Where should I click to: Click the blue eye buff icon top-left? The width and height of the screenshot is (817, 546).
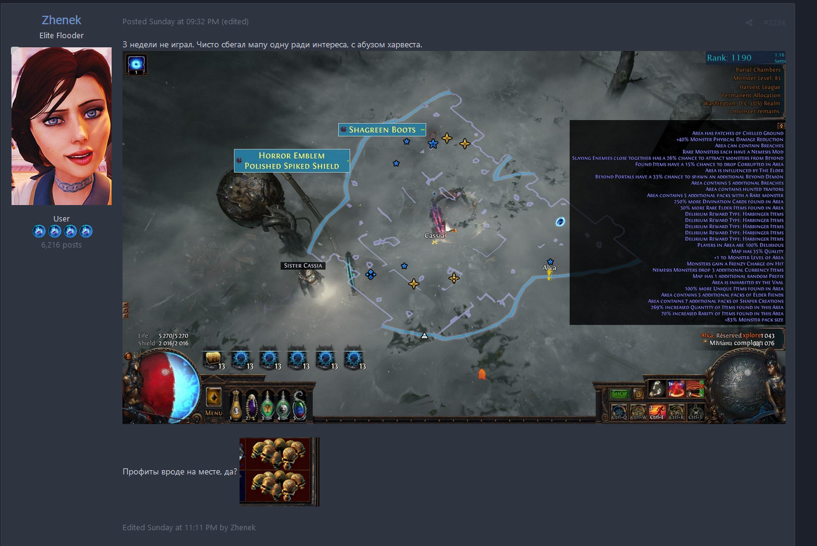pos(136,64)
